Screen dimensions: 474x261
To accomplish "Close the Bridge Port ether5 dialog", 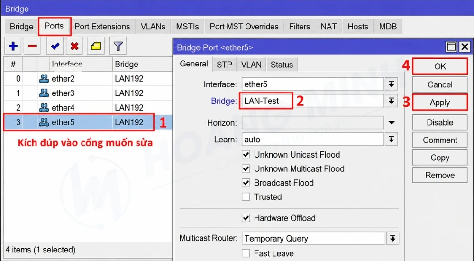I will coord(465,47).
